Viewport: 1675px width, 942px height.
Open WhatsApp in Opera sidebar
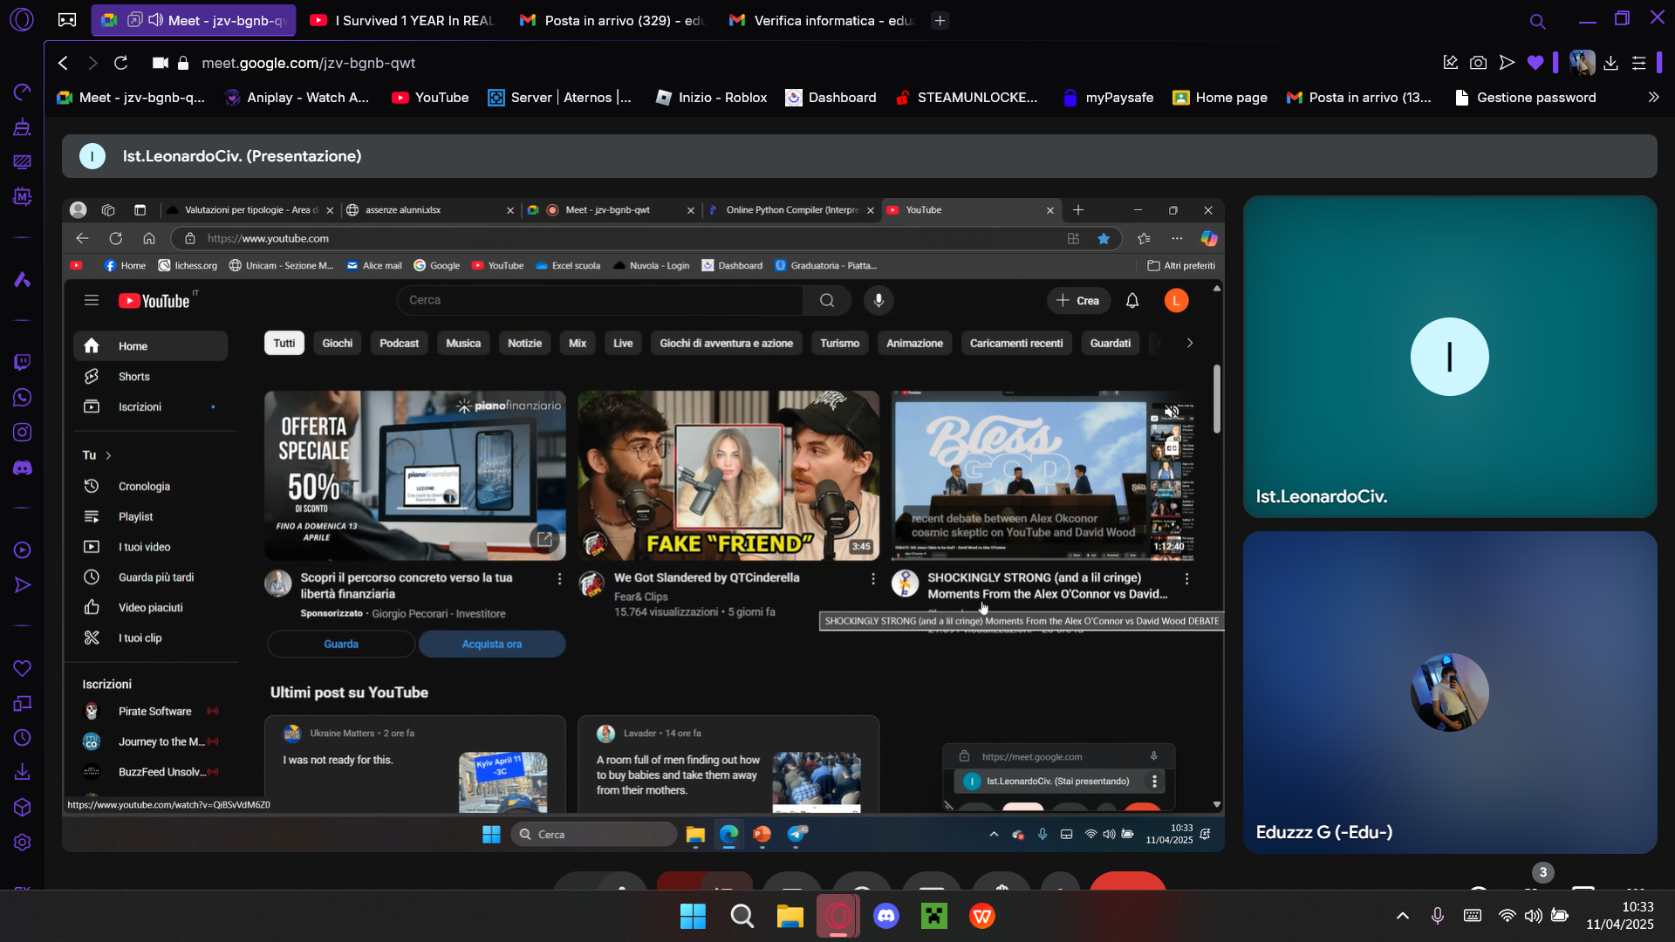23,398
